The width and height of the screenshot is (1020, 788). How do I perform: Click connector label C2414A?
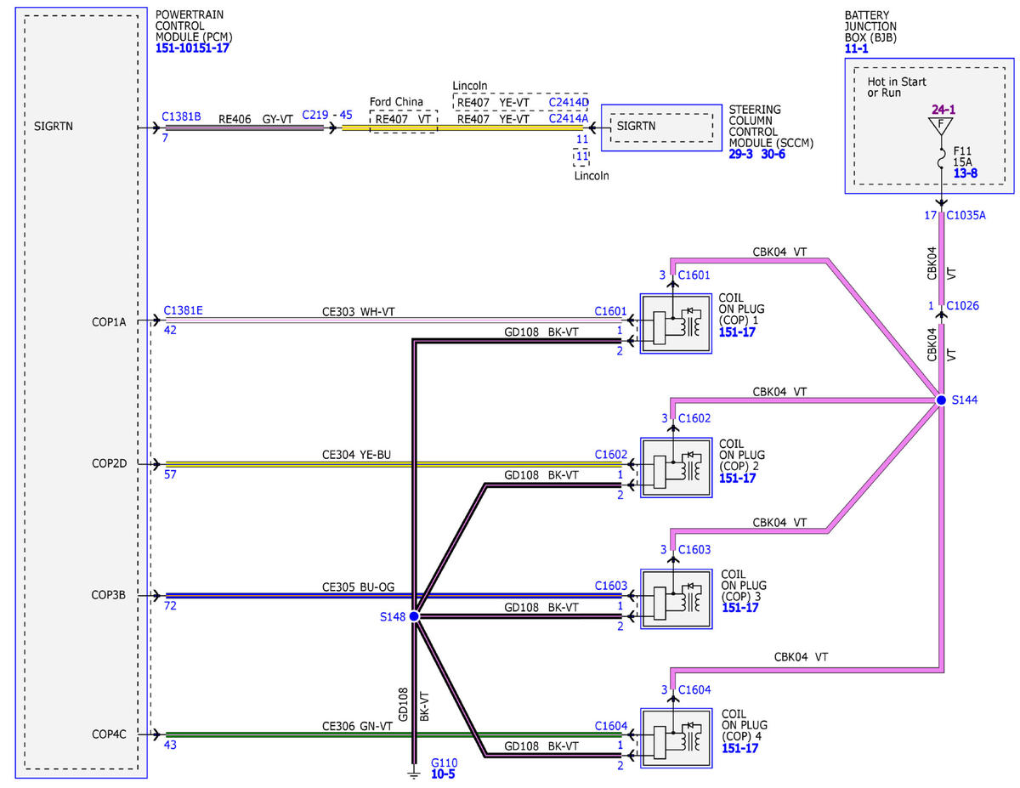[569, 119]
